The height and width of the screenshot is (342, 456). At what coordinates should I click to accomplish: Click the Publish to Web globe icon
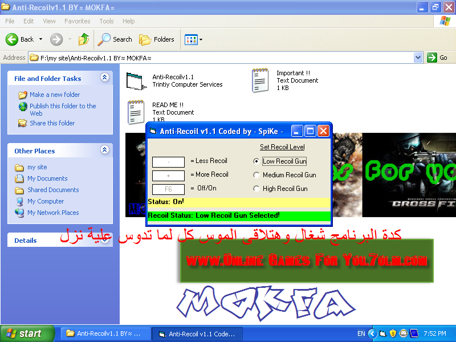pos(23,107)
